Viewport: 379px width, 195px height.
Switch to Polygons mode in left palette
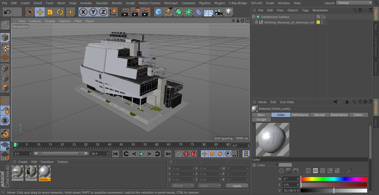(x=5, y=88)
